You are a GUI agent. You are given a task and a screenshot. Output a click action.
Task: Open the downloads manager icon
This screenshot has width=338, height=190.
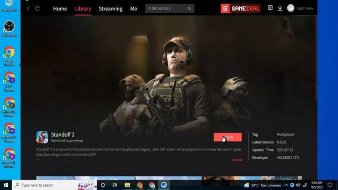280,8
